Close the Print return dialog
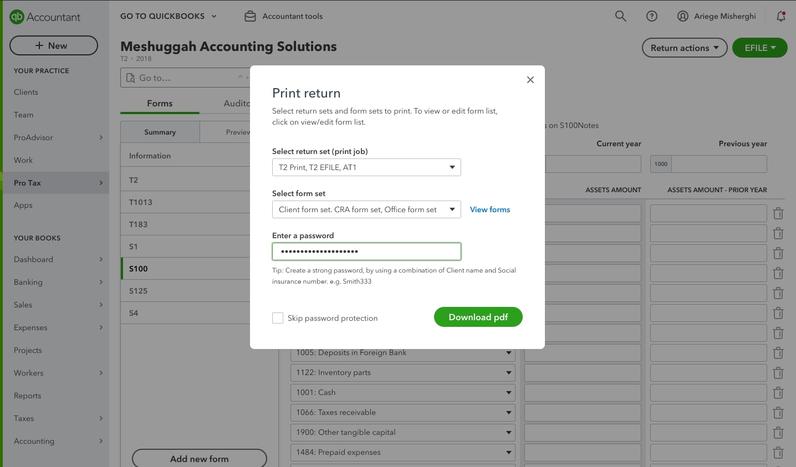Screen dimensions: 796x467 tap(530, 80)
